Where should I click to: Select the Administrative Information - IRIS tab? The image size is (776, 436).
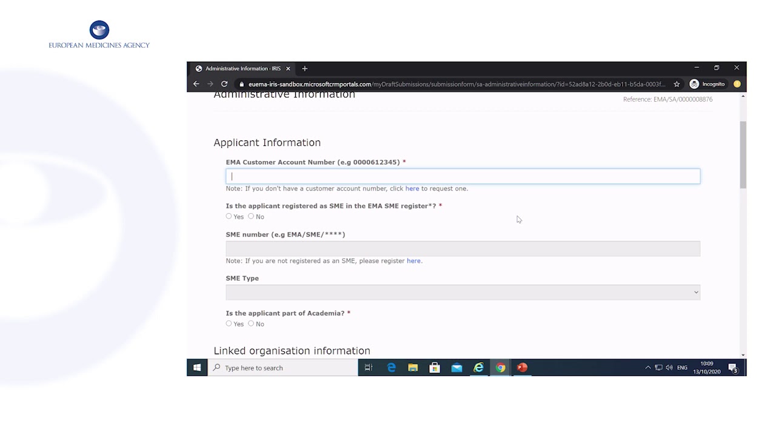[242, 68]
